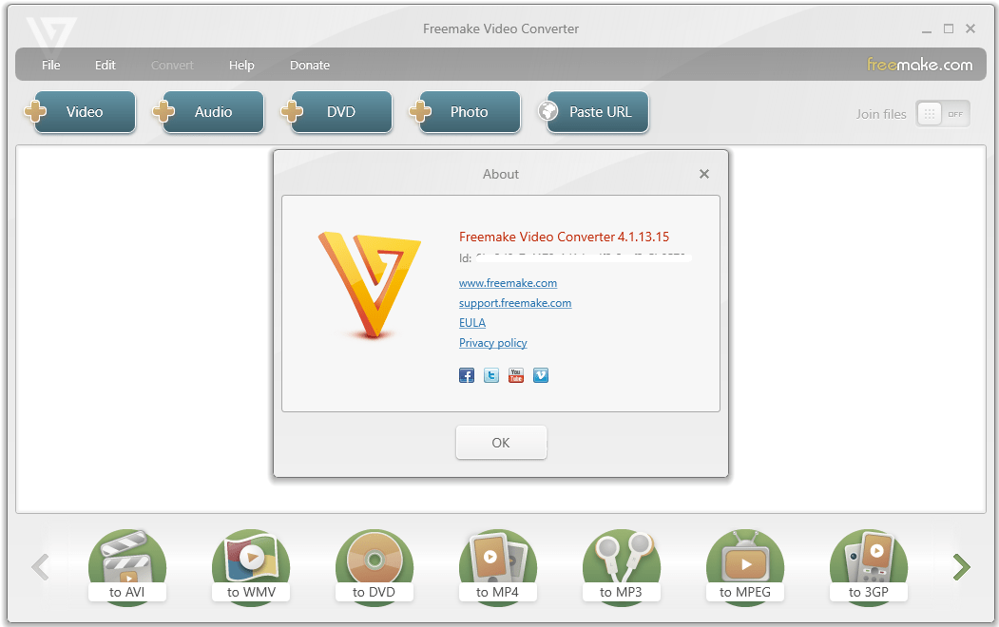Show next formats with the green right arrow

coord(961,567)
